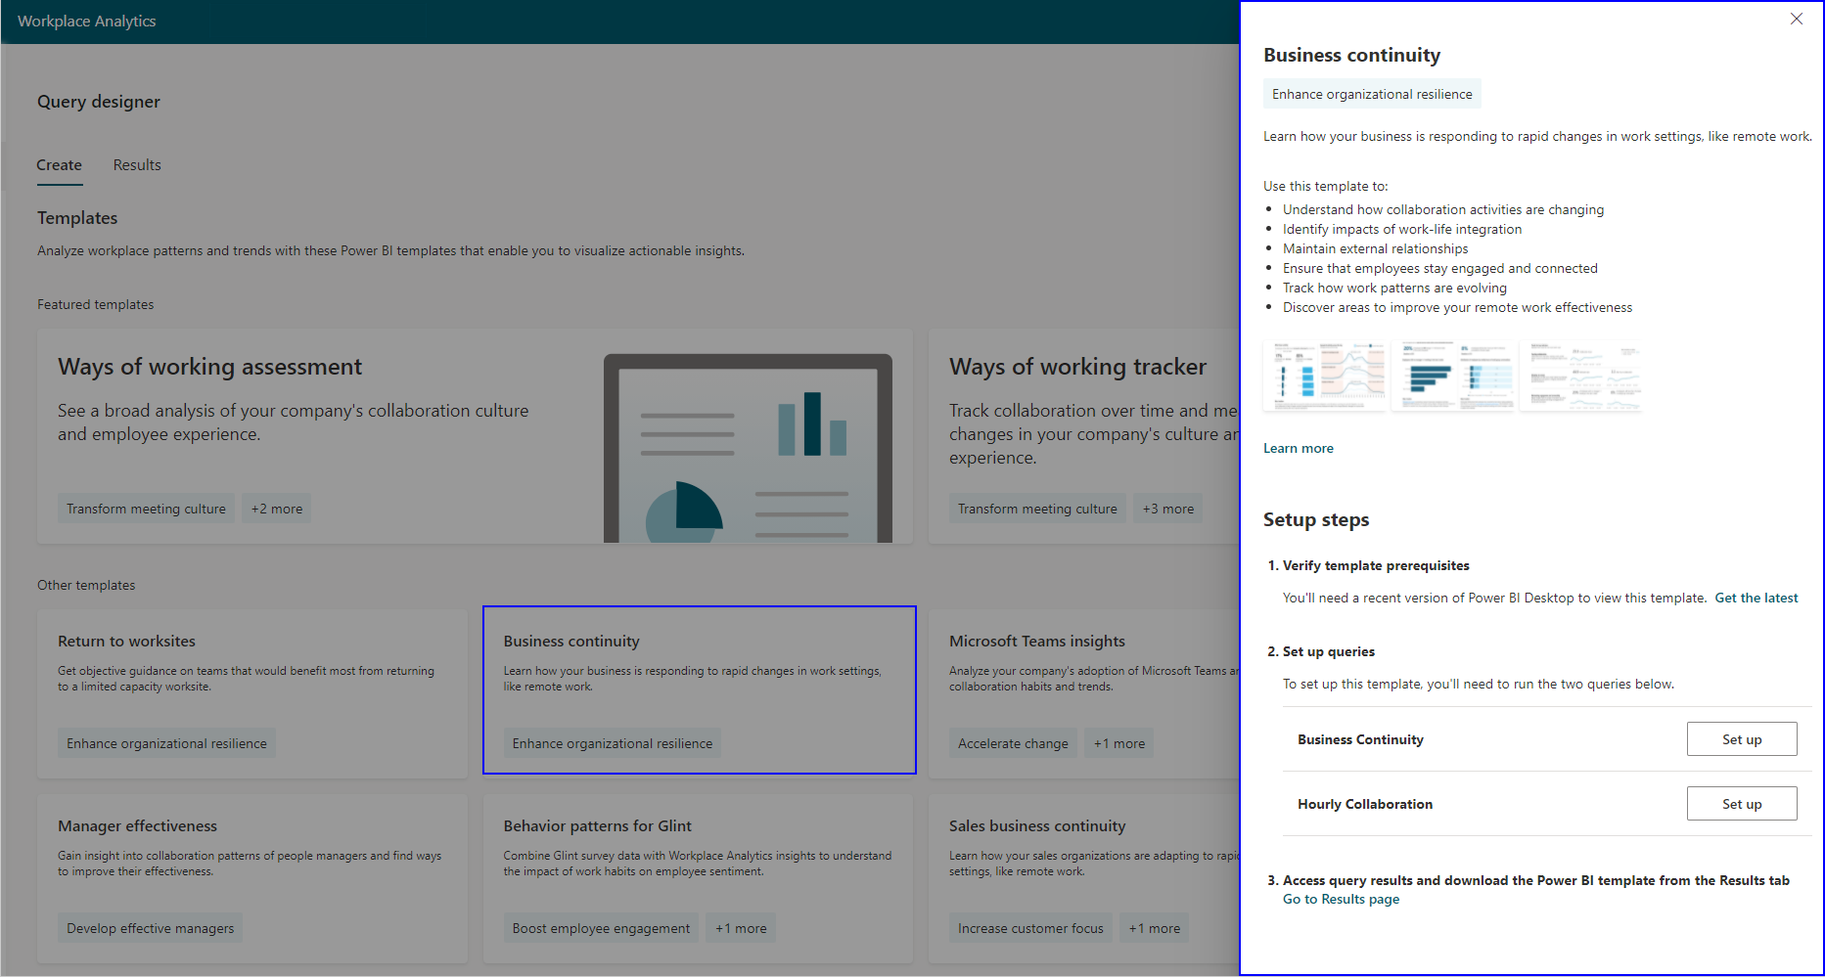This screenshot has height=977, width=1825.
Task: Click the Accelerate change tag
Action: pyautogui.click(x=1013, y=743)
